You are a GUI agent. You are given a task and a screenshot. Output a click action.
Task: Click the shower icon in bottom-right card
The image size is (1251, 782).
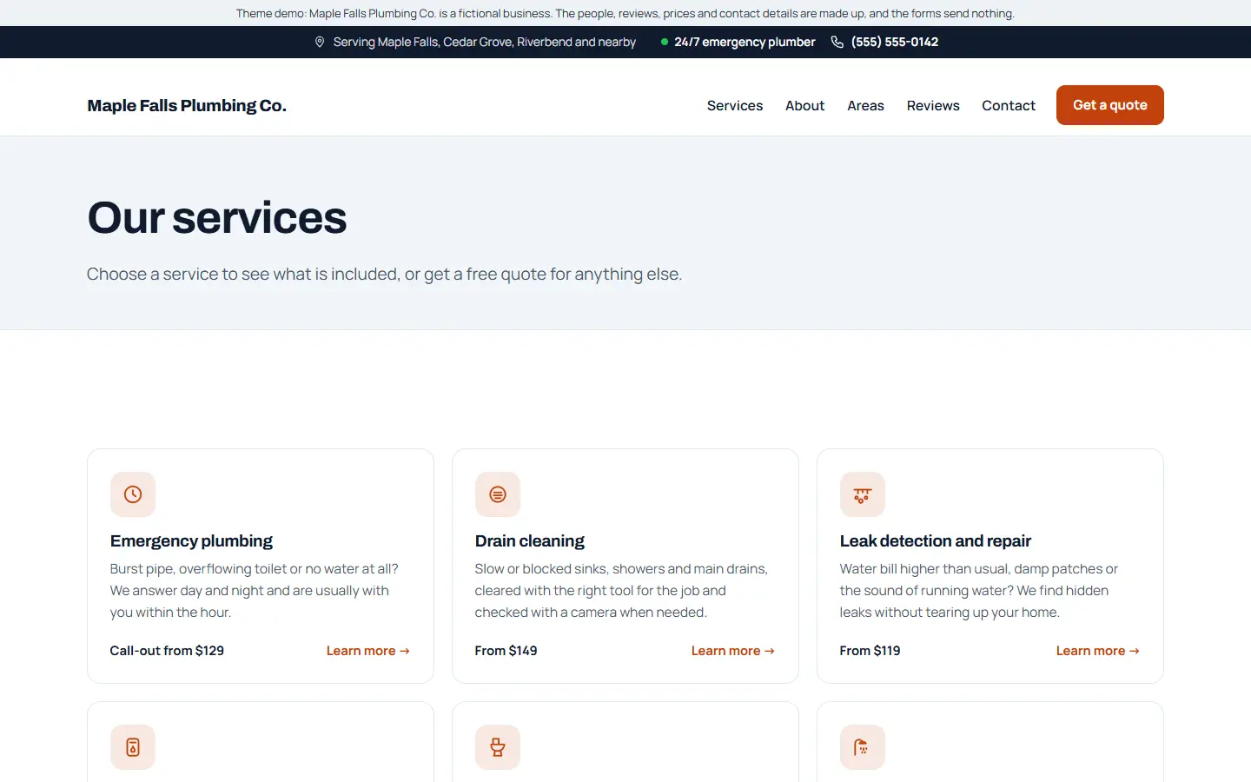coord(863,747)
